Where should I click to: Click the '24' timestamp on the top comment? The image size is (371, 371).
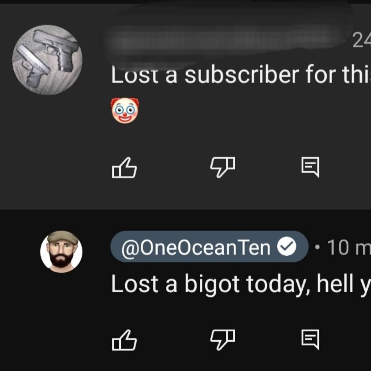pyautogui.click(x=361, y=40)
